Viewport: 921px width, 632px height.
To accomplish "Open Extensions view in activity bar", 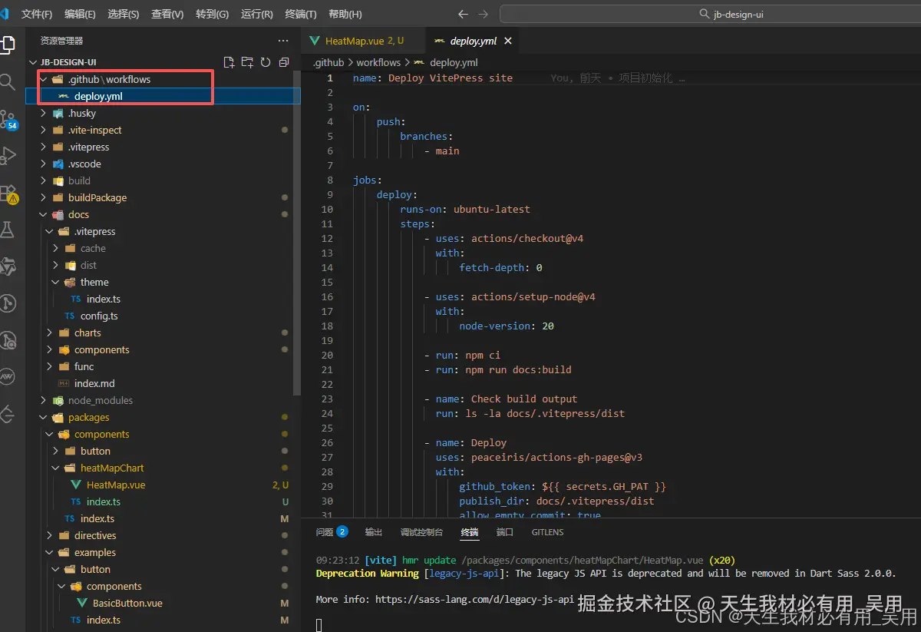I will click(x=8, y=192).
